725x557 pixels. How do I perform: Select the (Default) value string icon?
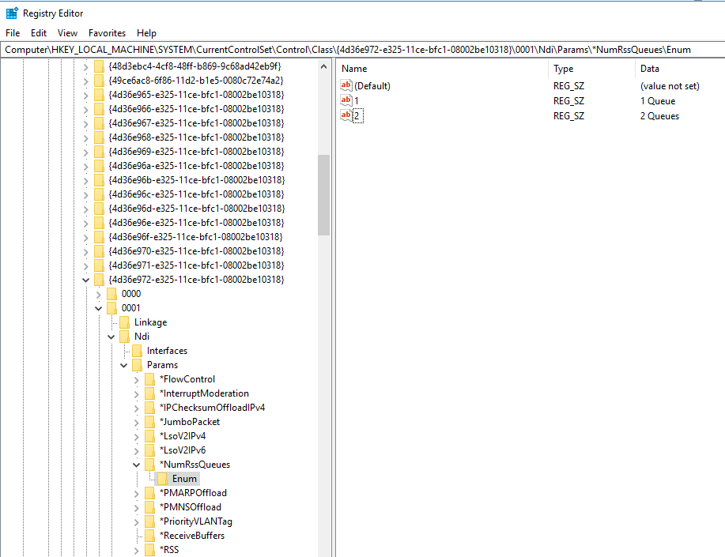346,85
